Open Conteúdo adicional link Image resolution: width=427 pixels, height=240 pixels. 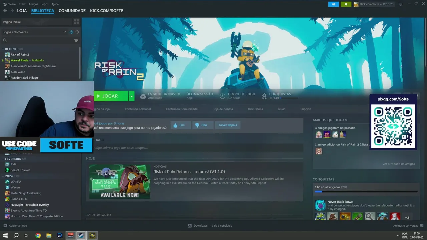pyautogui.click(x=138, y=109)
